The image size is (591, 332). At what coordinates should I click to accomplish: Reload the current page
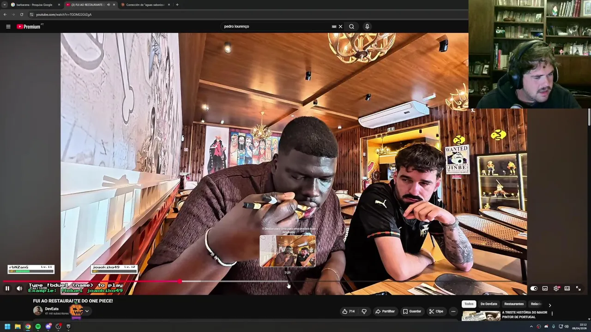click(22, 14)
